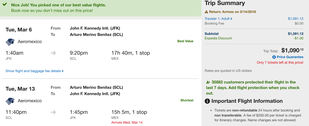The height and width of the screenshot is (126, 309).
Task: Click the Aeromexico logo for Mar 6 flight
Action: [10, 42]
